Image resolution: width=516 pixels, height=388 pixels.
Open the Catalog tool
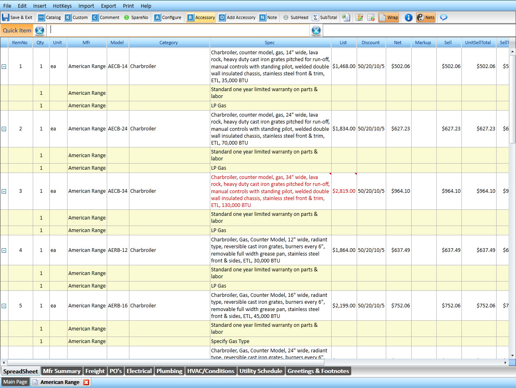click(49, 17)
